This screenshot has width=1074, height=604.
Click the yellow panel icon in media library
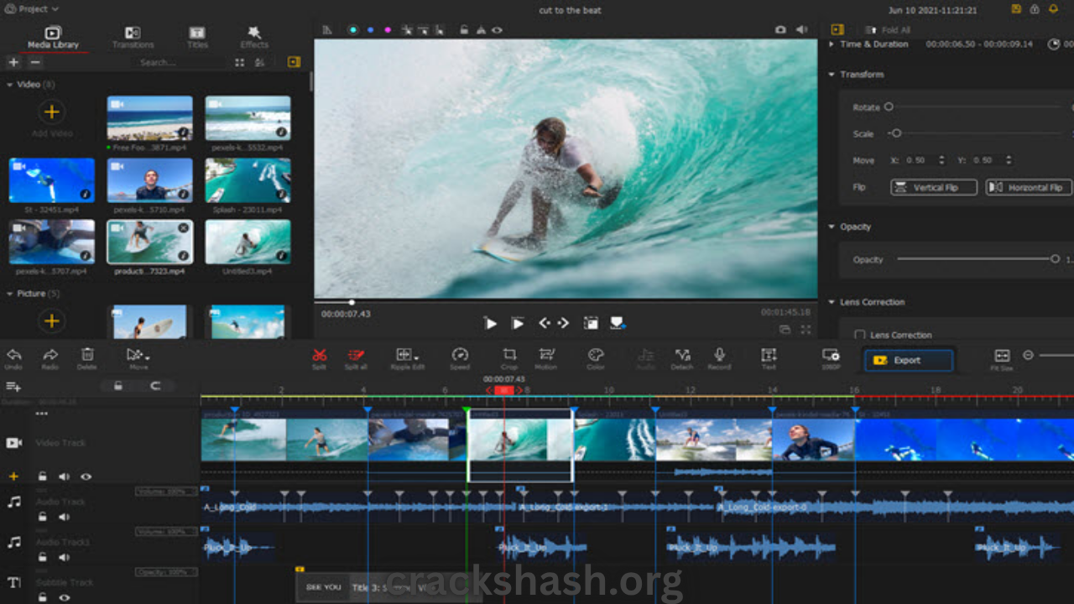[294, 62]
